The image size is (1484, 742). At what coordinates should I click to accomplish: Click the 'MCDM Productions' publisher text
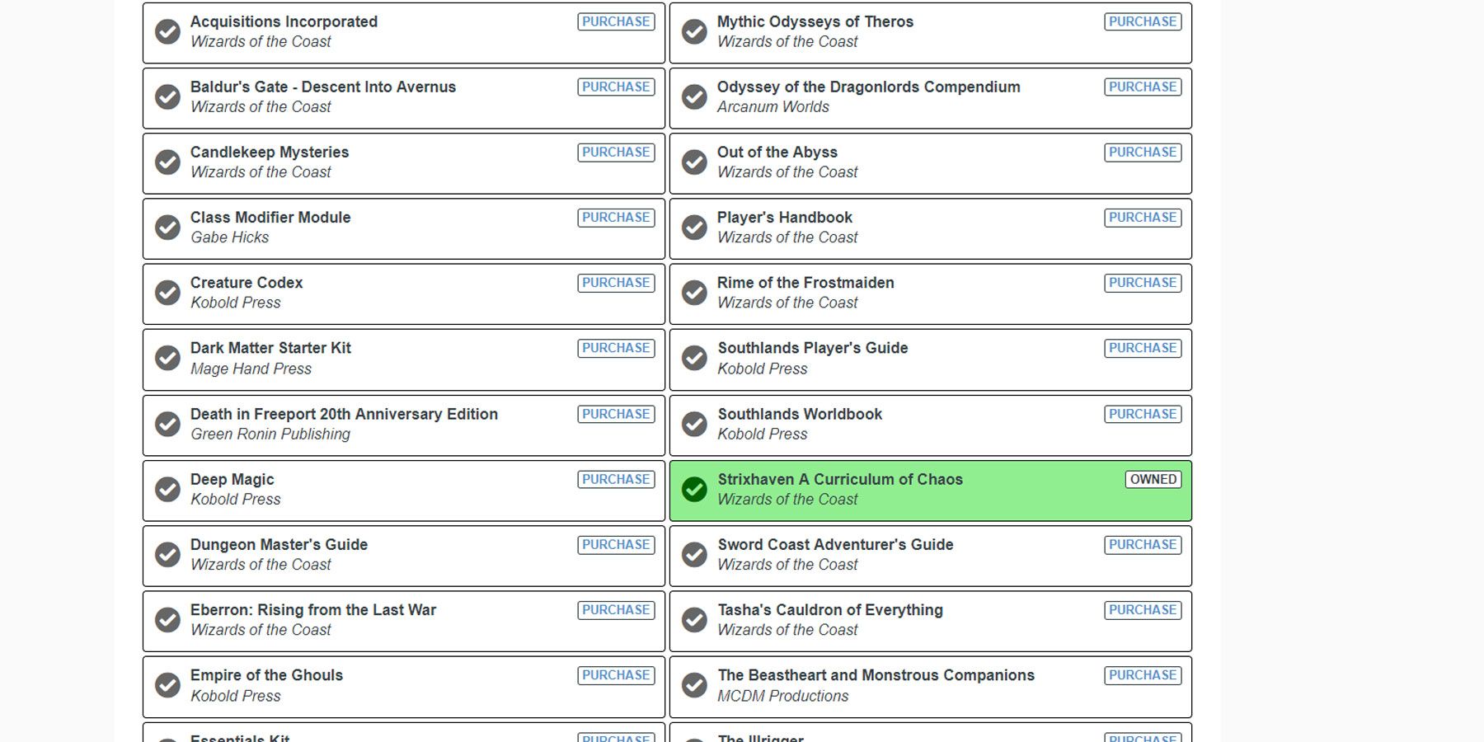point(783,696)
